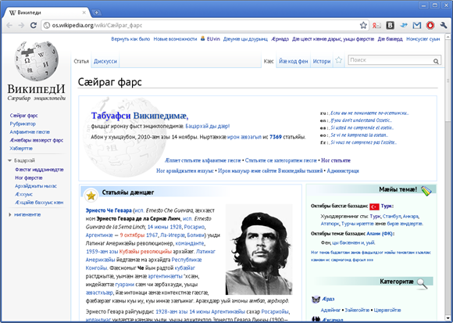
Task: Open the Gmail extension icon
Action: [416, 26]
